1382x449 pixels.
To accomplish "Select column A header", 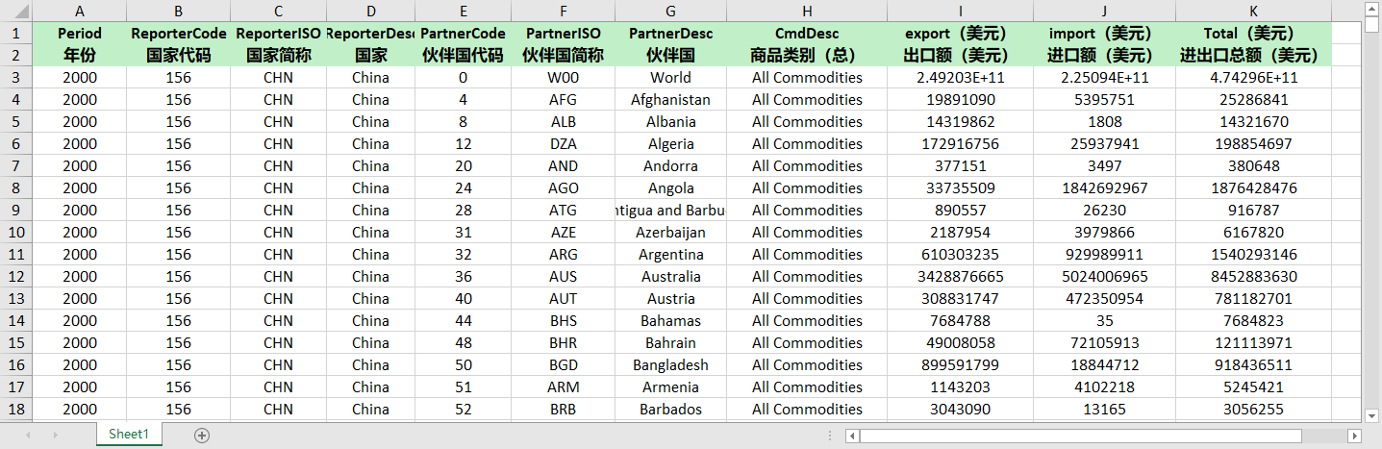I will coord(79,11).
